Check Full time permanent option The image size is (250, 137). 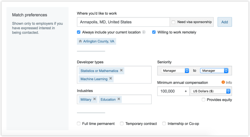pyautogui.click(x=79, y=124)
